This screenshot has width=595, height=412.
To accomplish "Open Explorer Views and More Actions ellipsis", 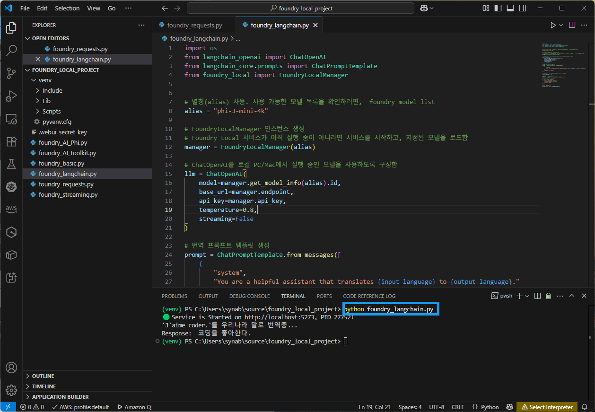I will tap(141, 25).
